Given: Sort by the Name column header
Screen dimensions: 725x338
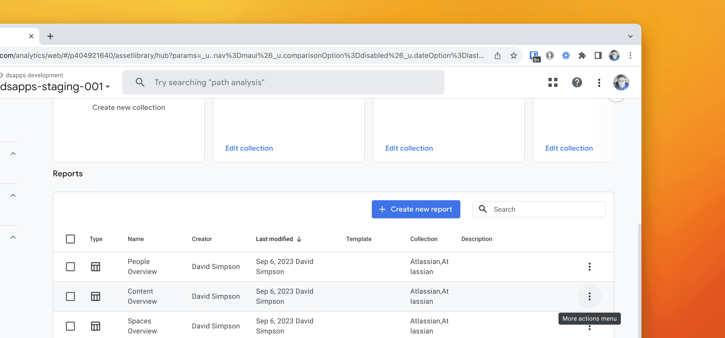Looking at the screenshot, I should 136,239.
